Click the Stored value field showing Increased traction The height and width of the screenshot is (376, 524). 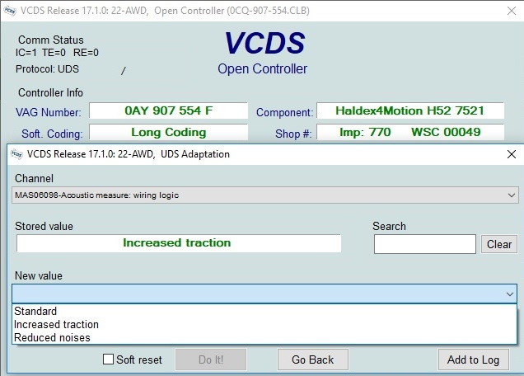(179, 243)
